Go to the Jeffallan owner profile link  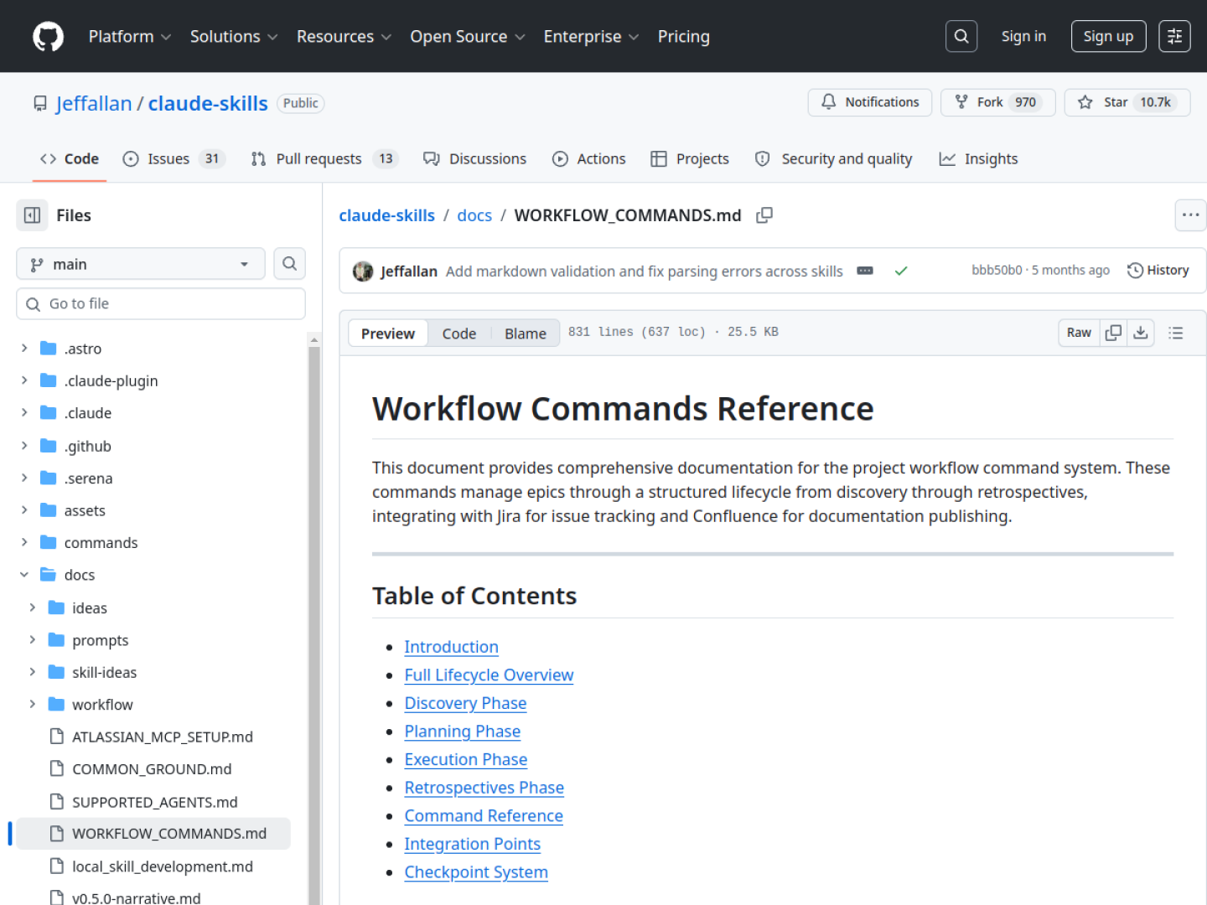point(94,103)
